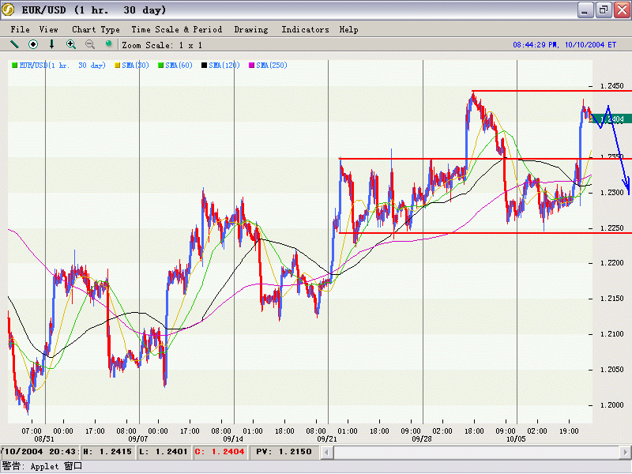Click the SMA(250) legend label
This screenshot has height=474, width=632.
(271, 66)
